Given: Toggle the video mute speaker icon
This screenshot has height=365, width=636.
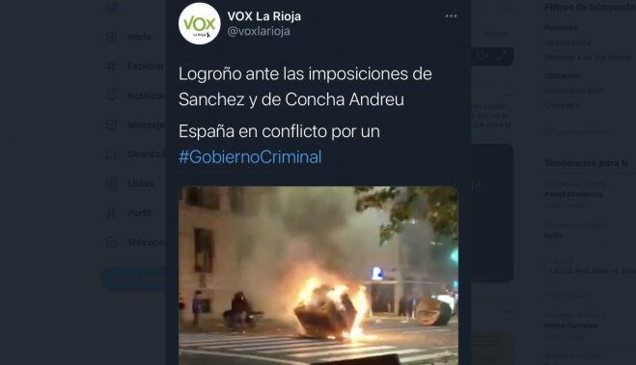Looking at the screenshot, I should (x=482, y=56).
